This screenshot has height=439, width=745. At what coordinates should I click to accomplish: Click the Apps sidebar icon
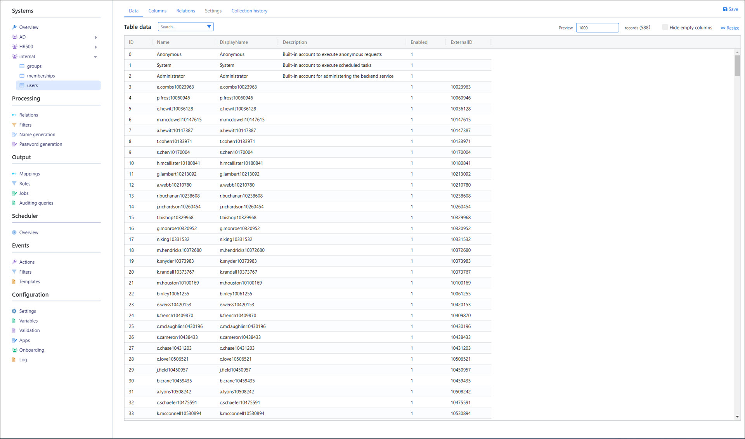14,340
